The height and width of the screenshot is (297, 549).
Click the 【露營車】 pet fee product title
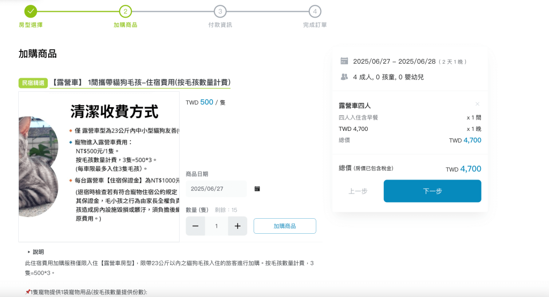tap(140, 83)
